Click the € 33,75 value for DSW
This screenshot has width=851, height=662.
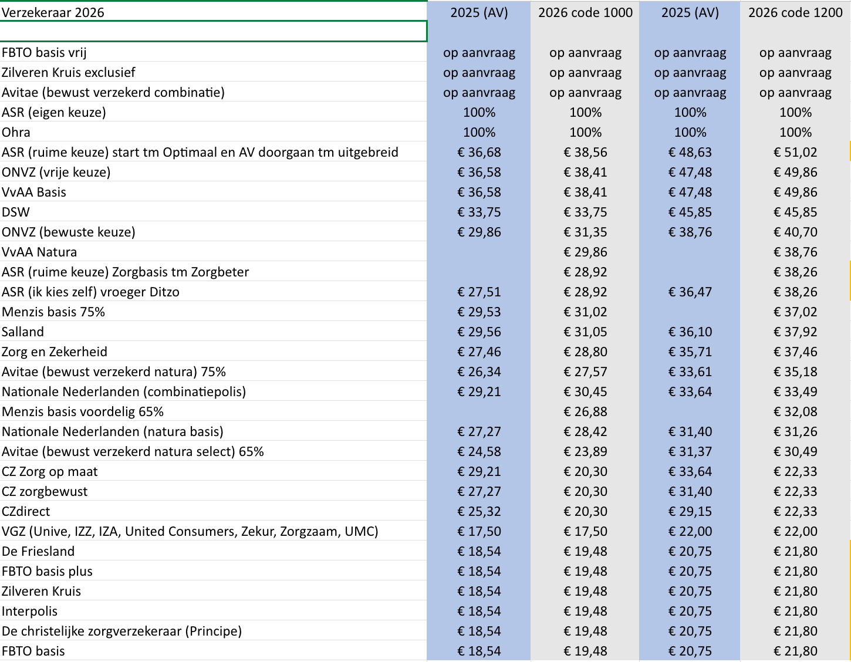pyautogui.click(x=479, y=212)
